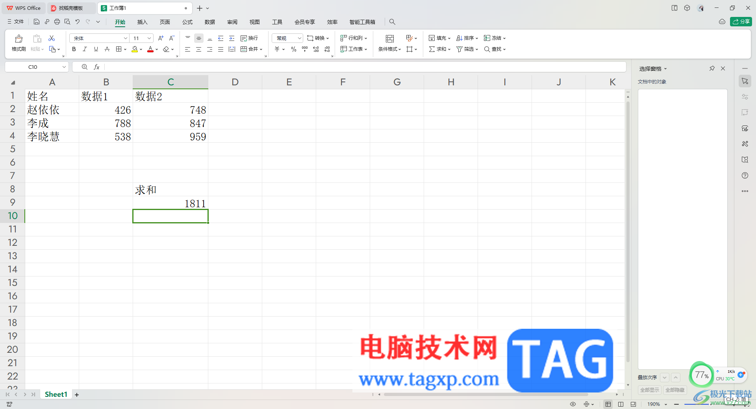756x409 pixels.
Task: Open the save icon in quick toolbar
Action: tap(36, 22)
